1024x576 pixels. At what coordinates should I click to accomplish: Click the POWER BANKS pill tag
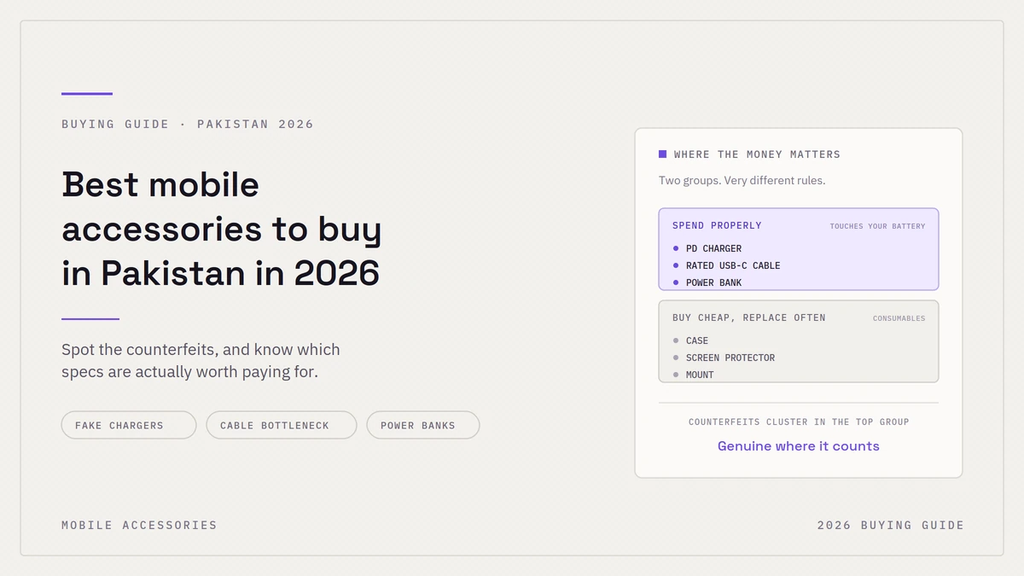pos(423,425)
